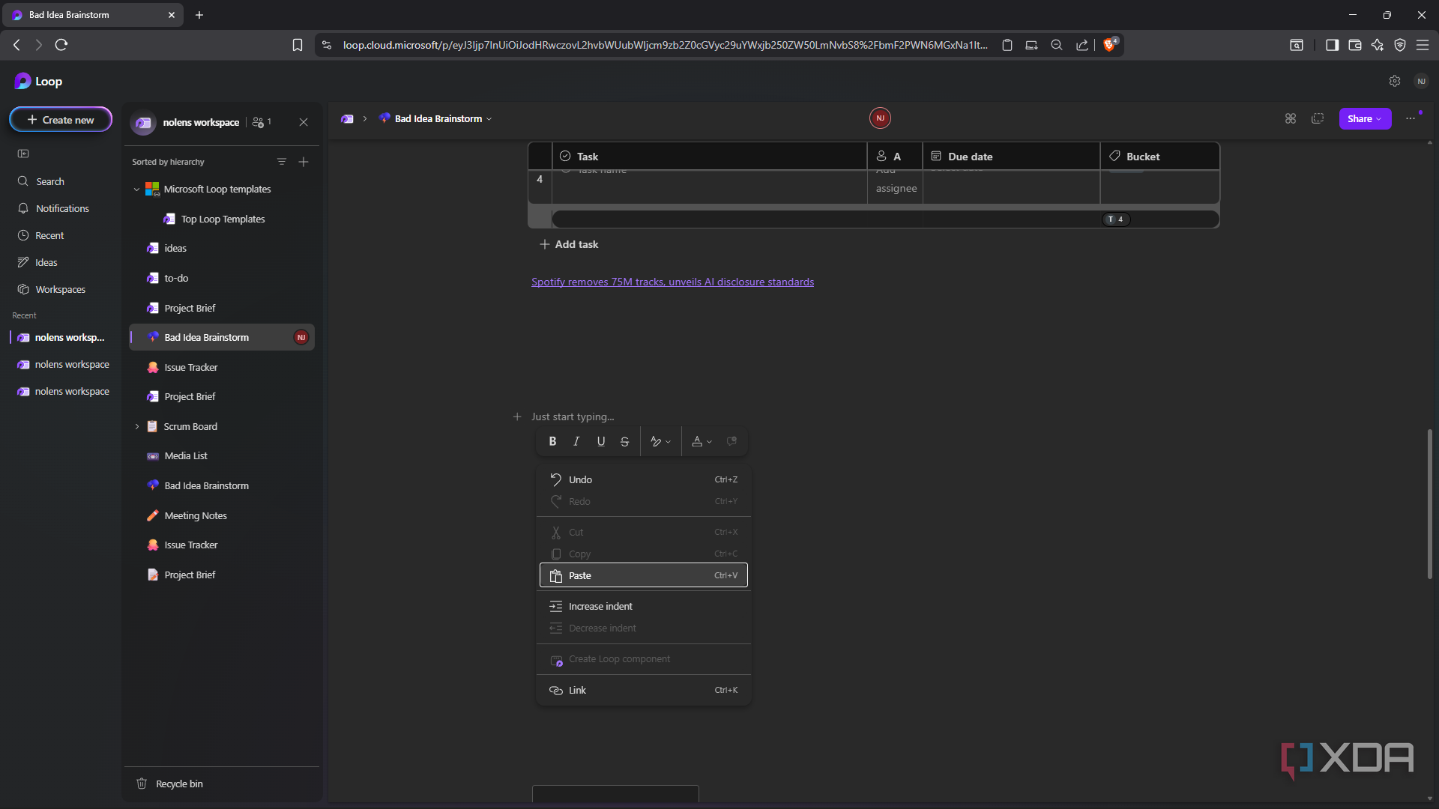Viewport: 1439px width, 809px height.
Task: Choose Undo in the context menu
Action: pyautogui.click(x=644, y=479)
